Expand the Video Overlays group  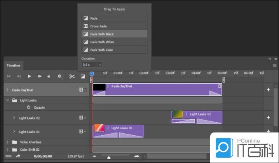pos(7,142)
